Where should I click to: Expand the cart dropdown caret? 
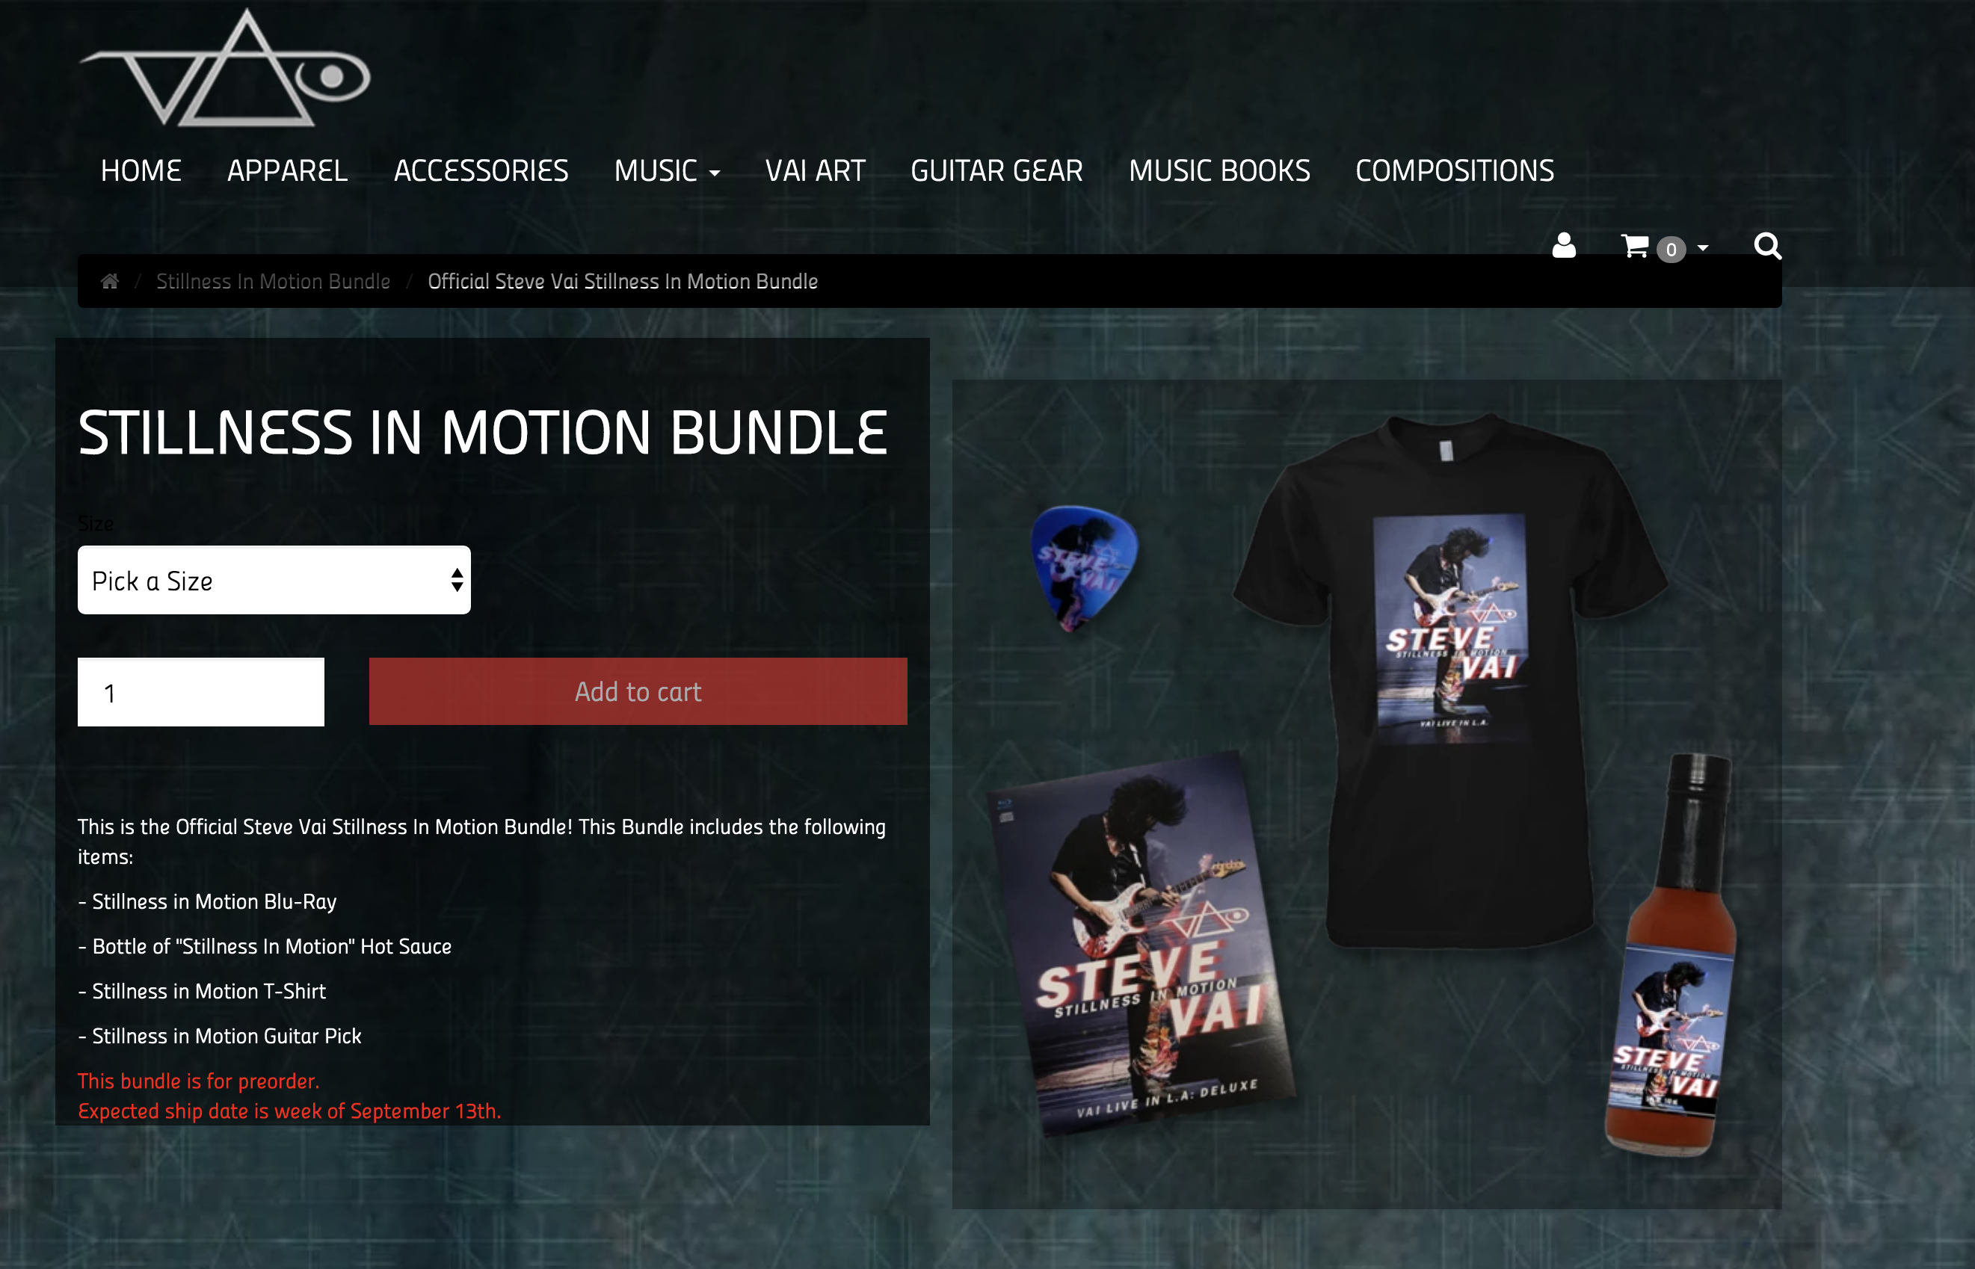coord(1703,247)
